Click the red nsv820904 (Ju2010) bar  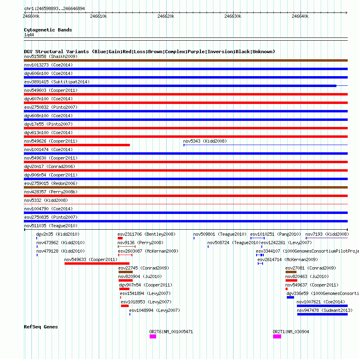click(125, 280)
